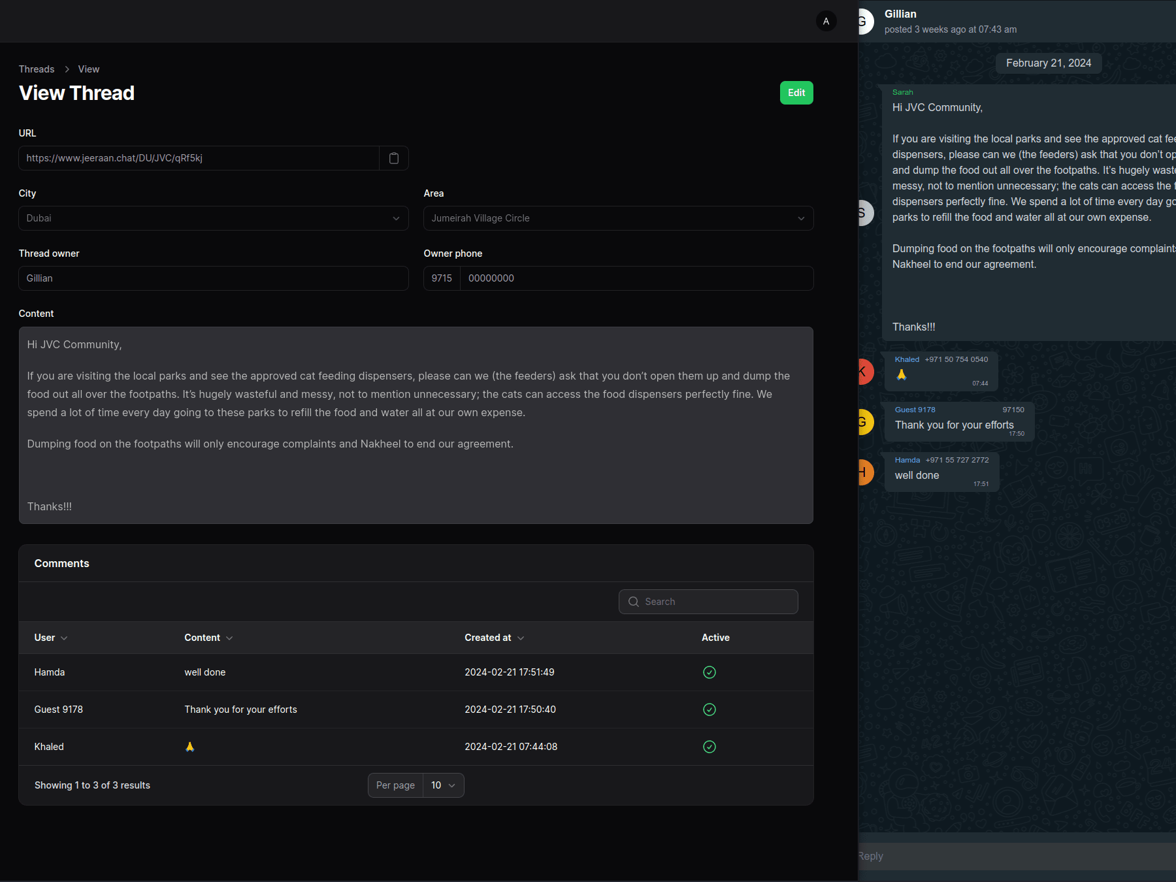Click the URL input field

199,158
